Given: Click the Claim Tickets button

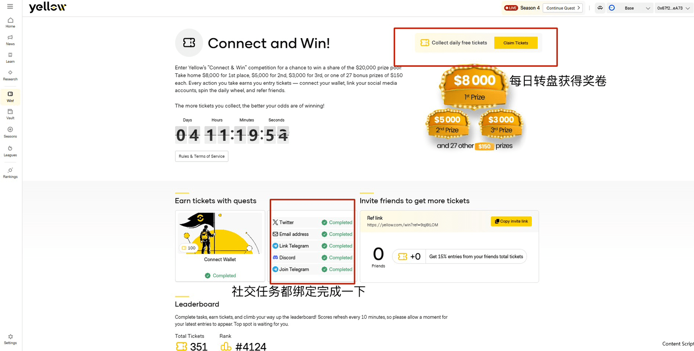Looking at the screenshot, I should point(516,43).
